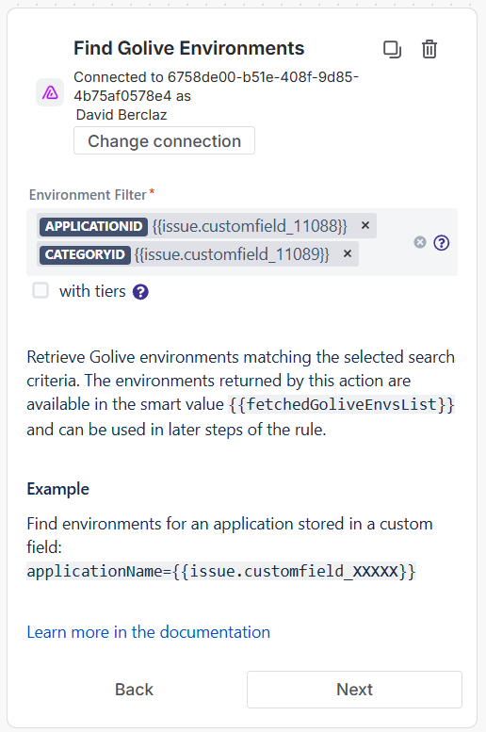Screen dimensions: 486x732
Task: Go Back to the previous step
Action: pyautogui.click(x=134, y=690)
